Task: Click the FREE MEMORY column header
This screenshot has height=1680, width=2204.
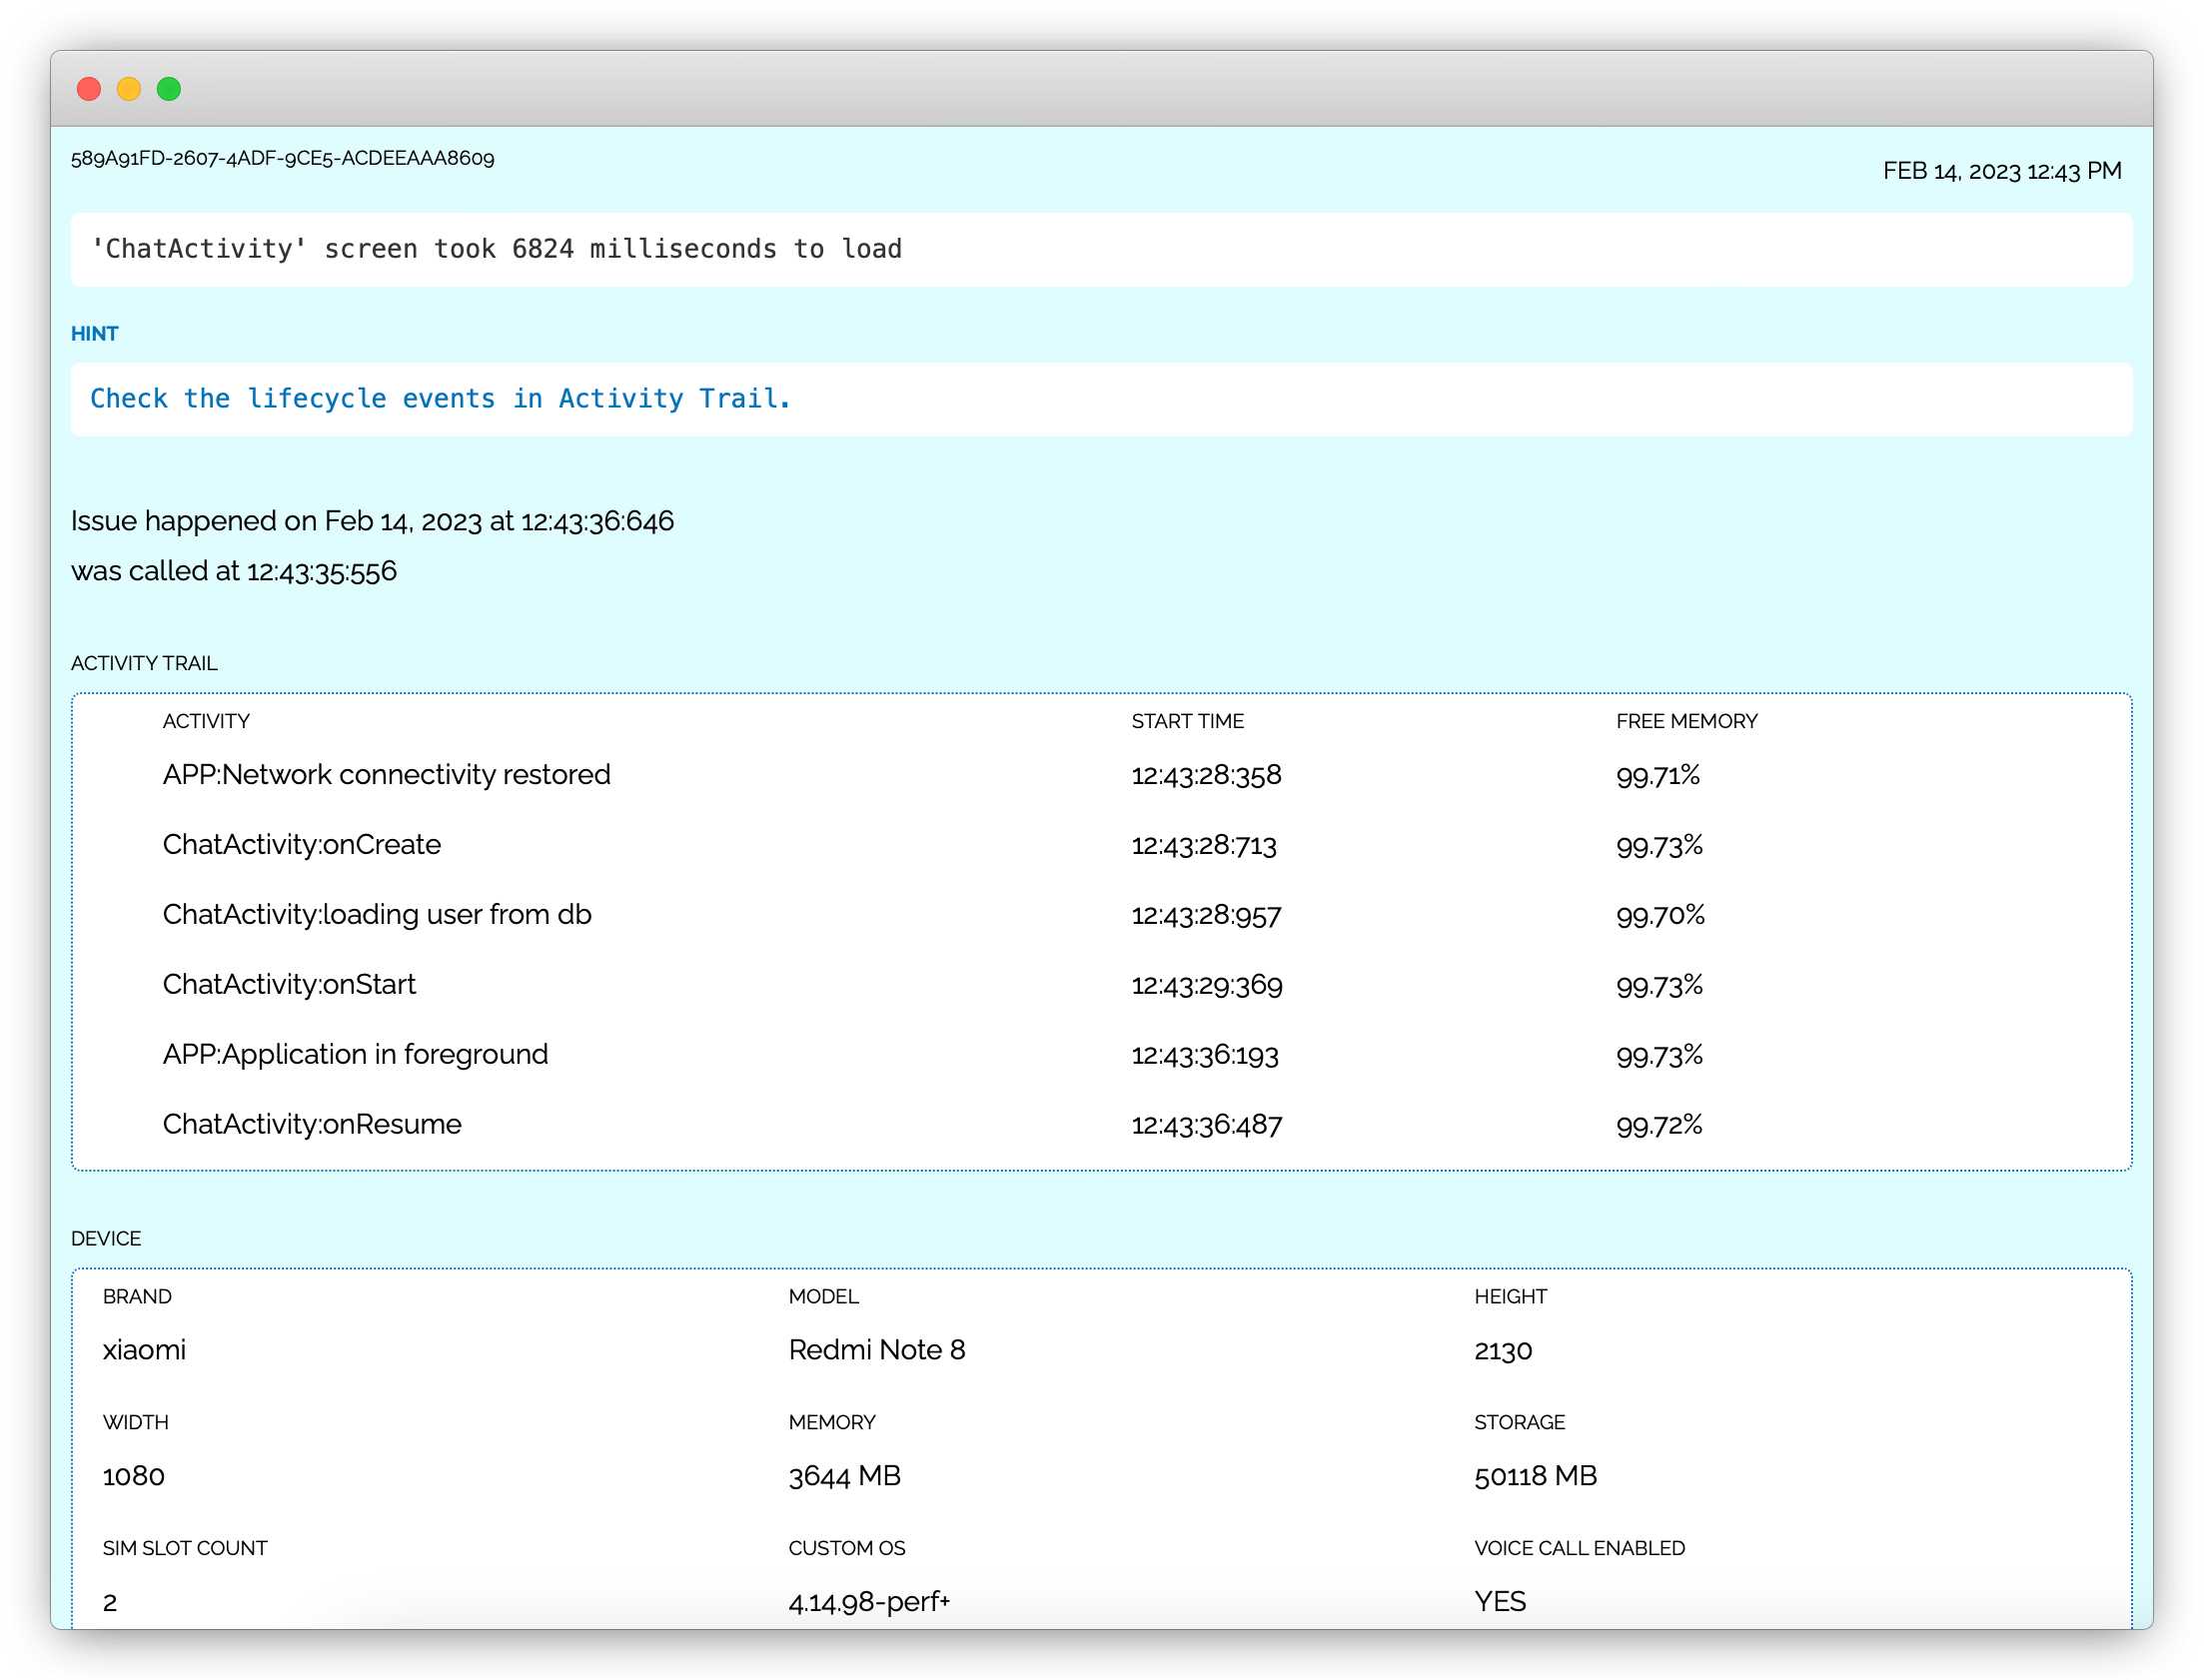Action: click(x=1686, y=721)
